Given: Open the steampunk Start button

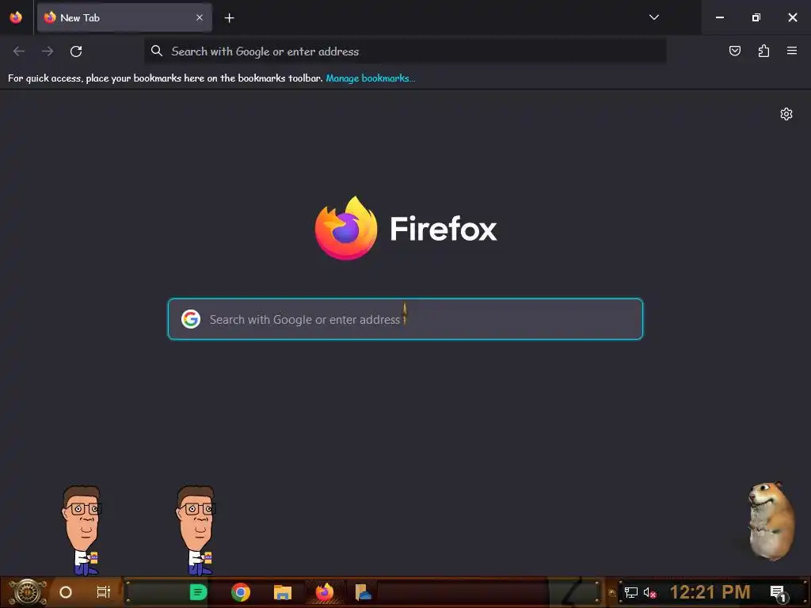Looking at the screenshot, I should click(x=27, y=592).
